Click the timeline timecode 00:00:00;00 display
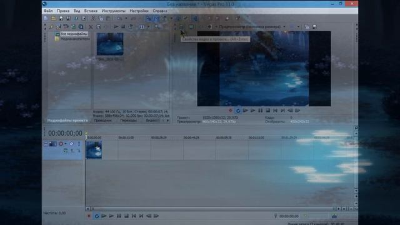The width and height of the screenshot is (400, 225). [x=65, y=133]
